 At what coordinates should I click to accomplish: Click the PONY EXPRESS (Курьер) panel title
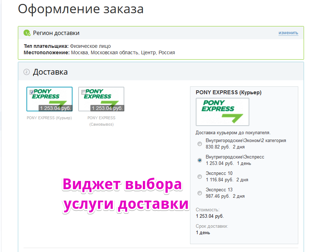click(229, 92)
